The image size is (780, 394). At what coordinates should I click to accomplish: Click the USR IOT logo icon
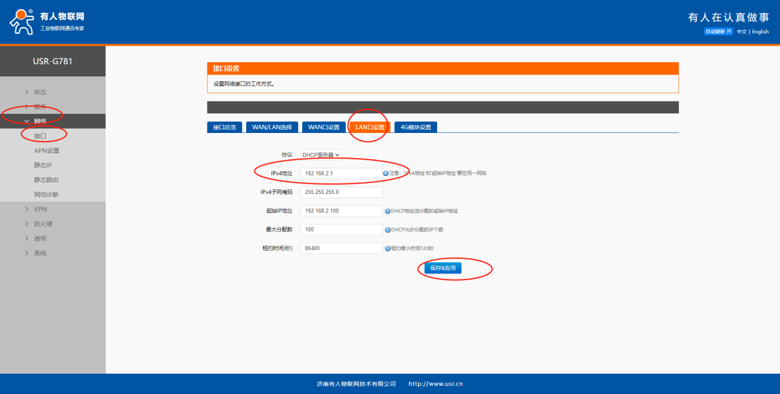(x=22, y=22)
